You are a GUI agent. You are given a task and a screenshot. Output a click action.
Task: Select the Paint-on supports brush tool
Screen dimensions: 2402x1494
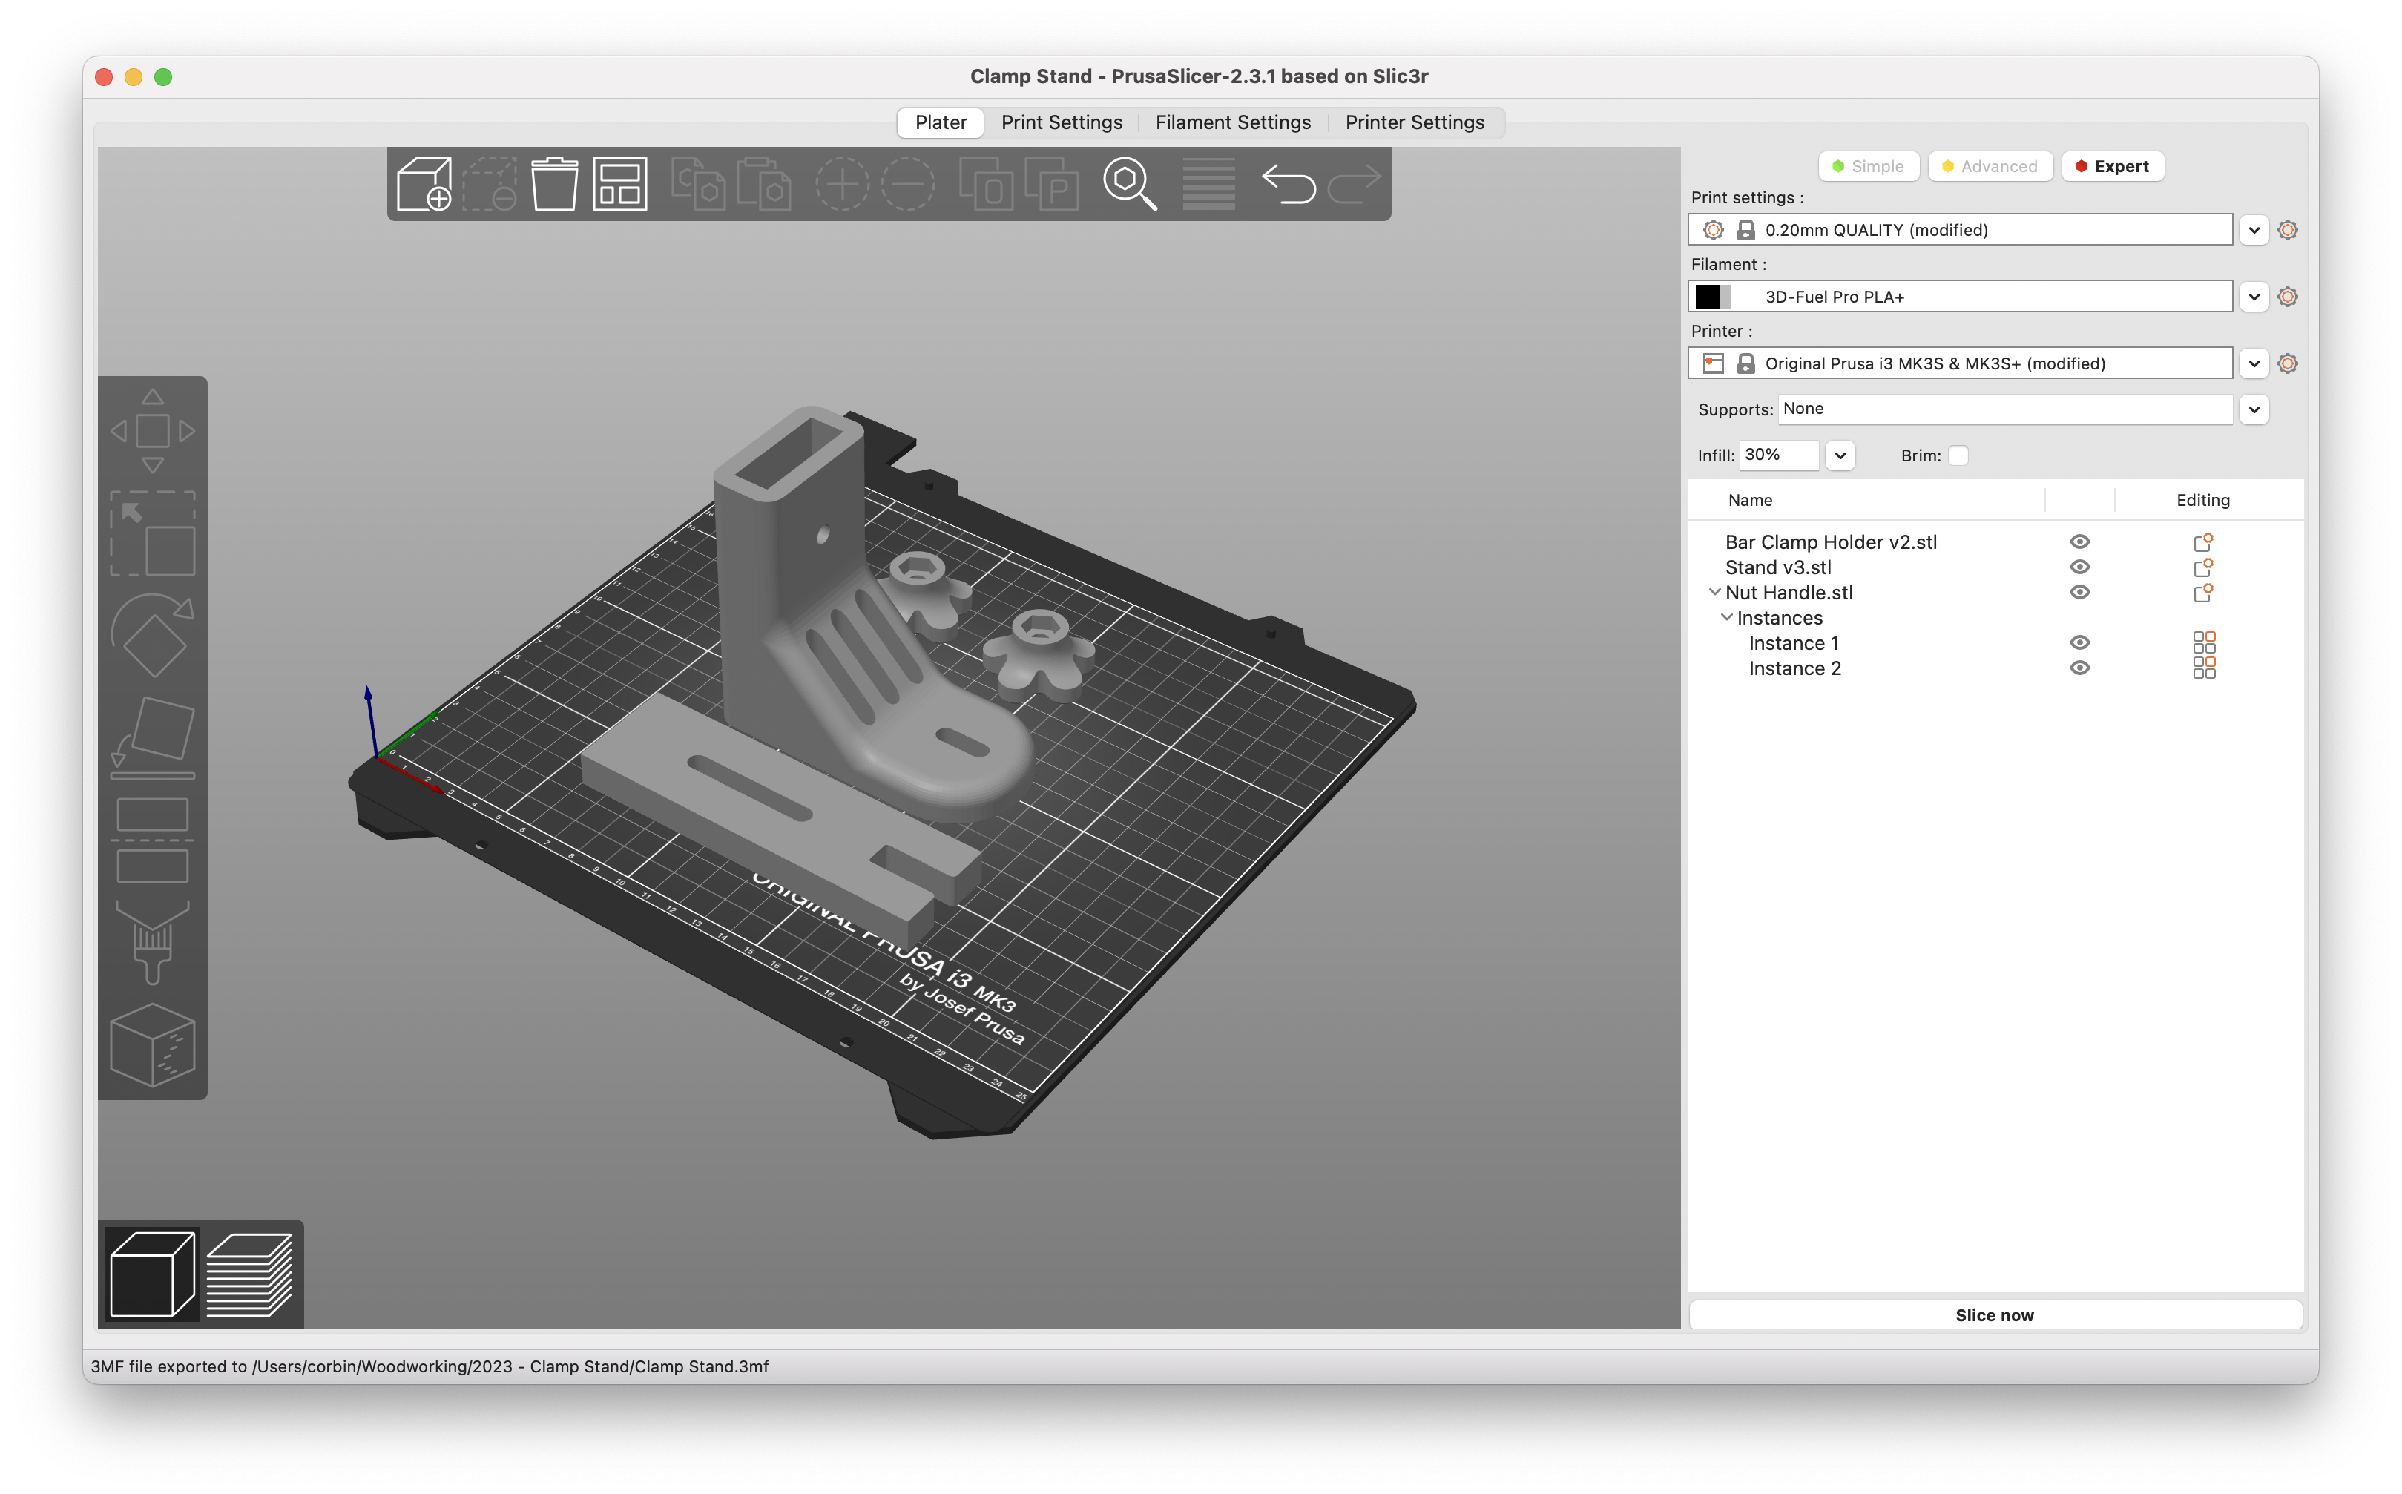(152, 943)
